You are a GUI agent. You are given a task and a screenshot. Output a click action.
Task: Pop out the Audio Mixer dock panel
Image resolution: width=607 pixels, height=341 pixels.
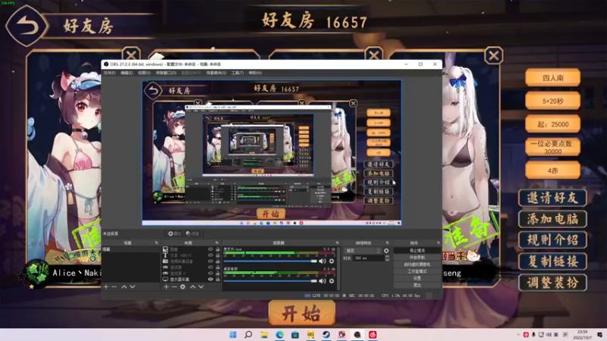[x=337, y=242]
